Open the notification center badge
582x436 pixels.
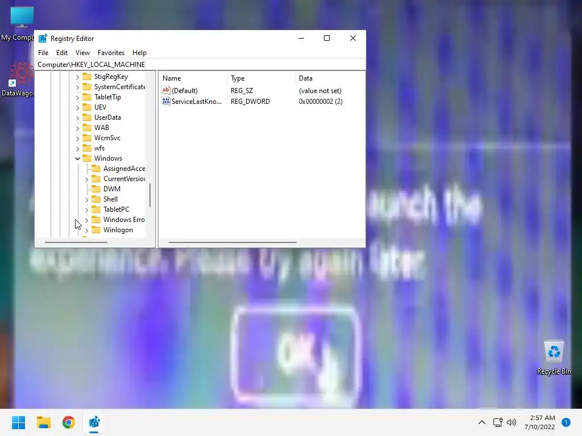[x=566, y=422]
